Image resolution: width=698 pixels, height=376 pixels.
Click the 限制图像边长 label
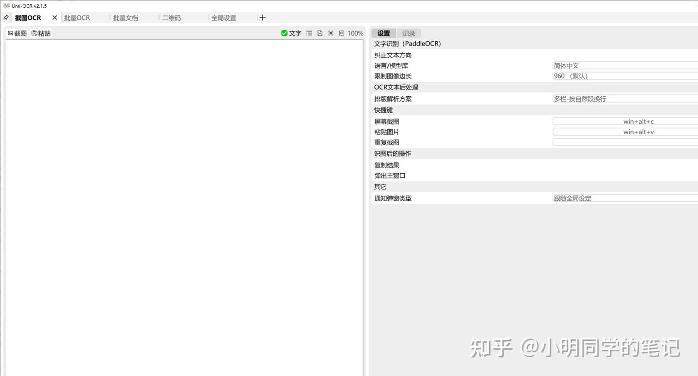pyautogui.click(x=393, y=76)
